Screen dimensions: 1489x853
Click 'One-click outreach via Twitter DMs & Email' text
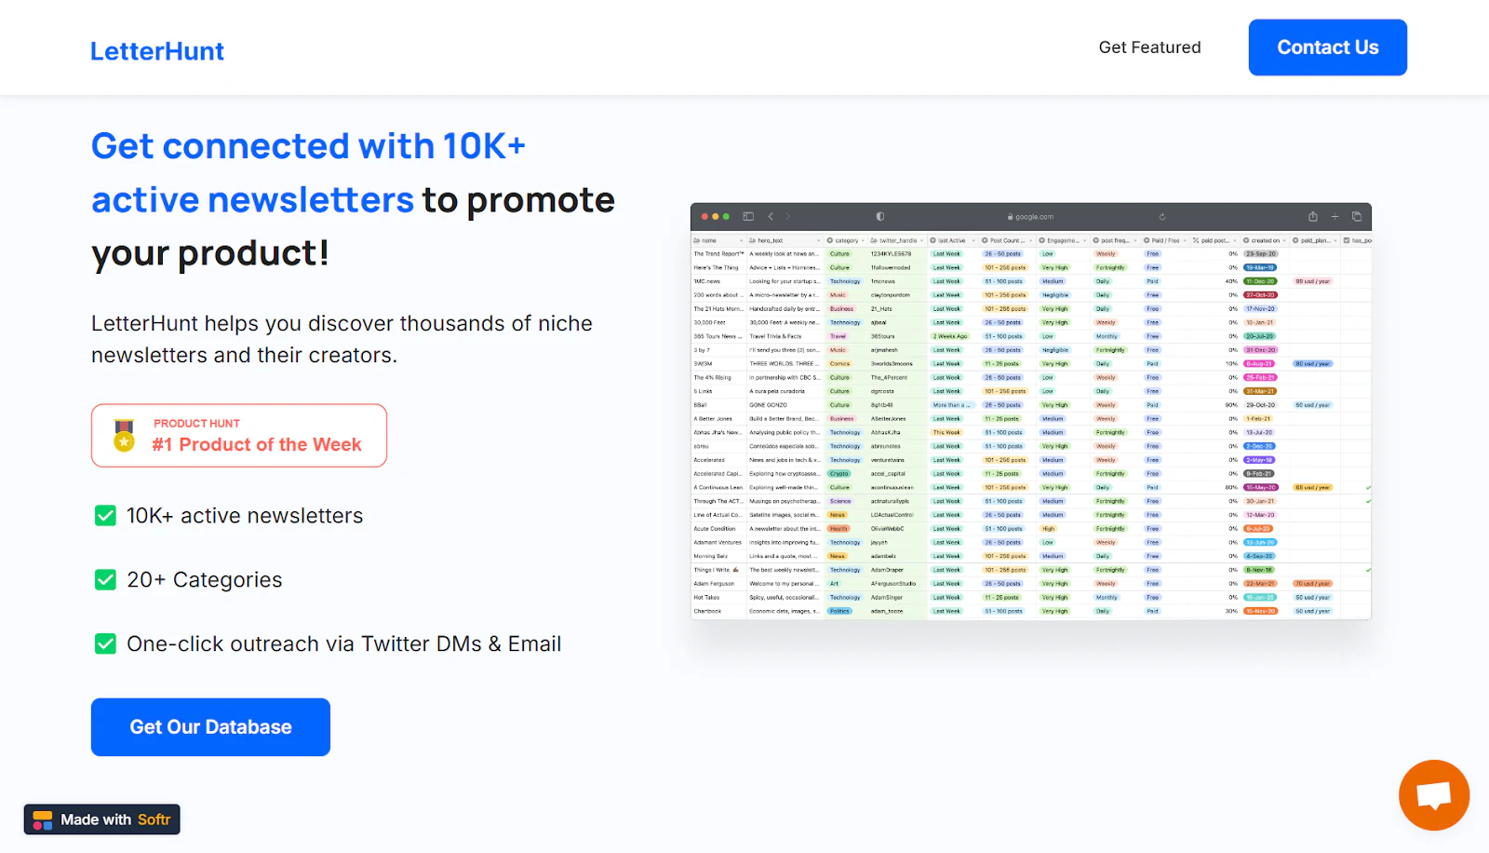[344, 644]
